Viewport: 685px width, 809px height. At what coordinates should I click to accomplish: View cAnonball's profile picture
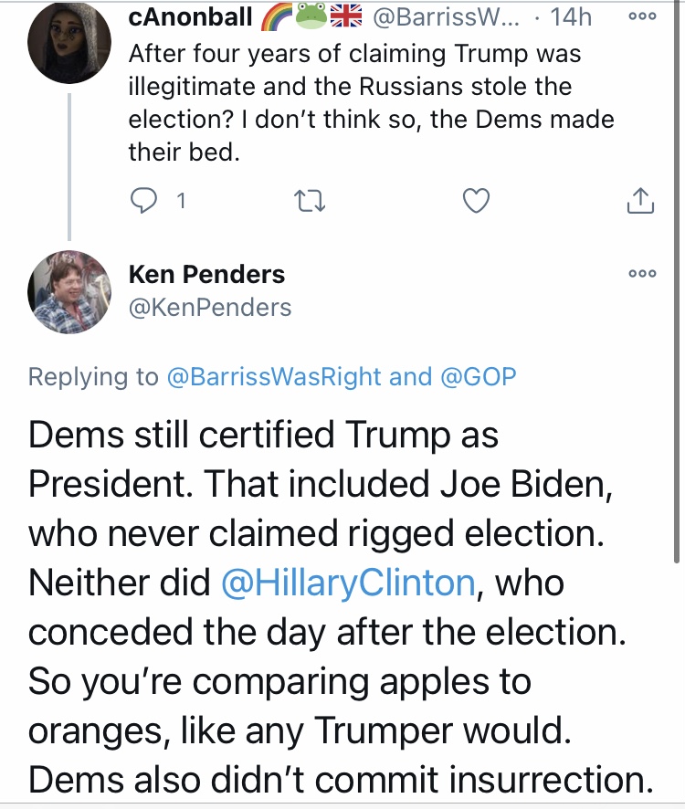pos(69,42)
